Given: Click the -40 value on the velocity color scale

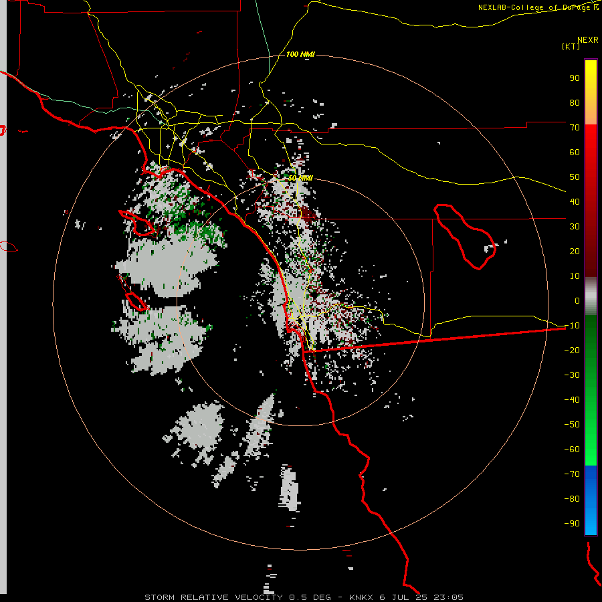Looking at the screenshot, I should click(572, 400).
